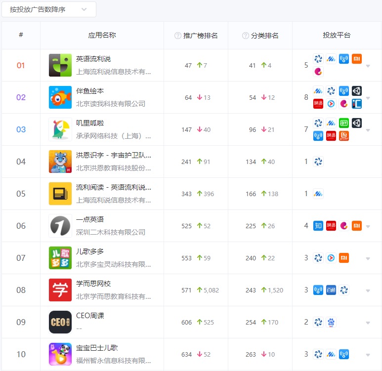Expand platform list for 学而思网校 row

[x=368, y=290]
